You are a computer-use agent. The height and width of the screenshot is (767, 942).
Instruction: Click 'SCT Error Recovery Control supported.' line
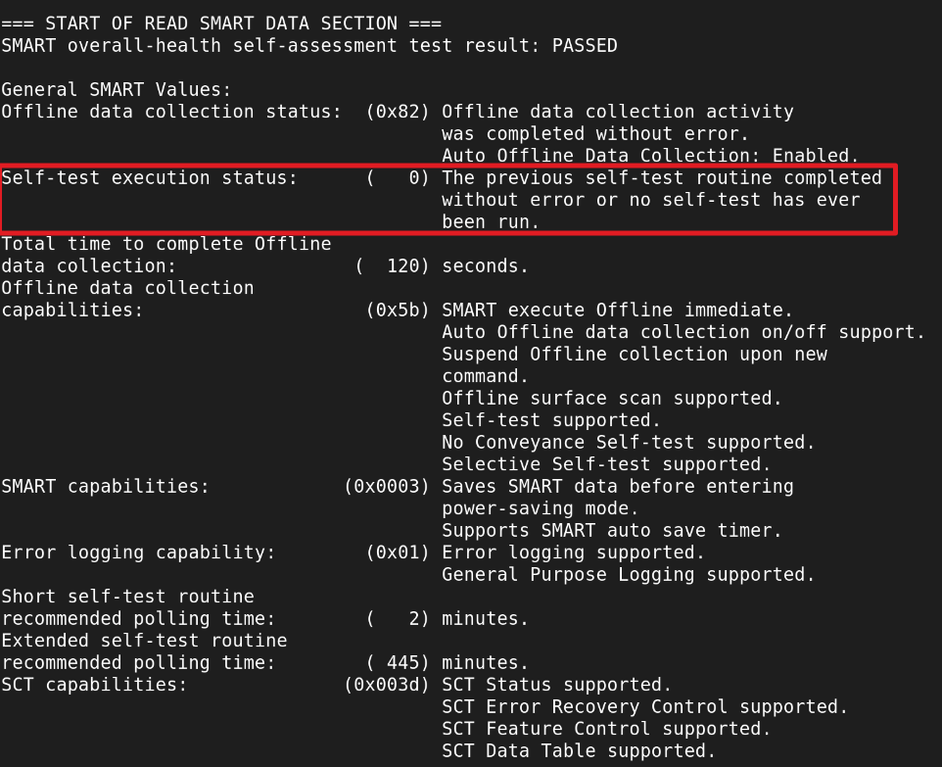click(x=644, y=706)
